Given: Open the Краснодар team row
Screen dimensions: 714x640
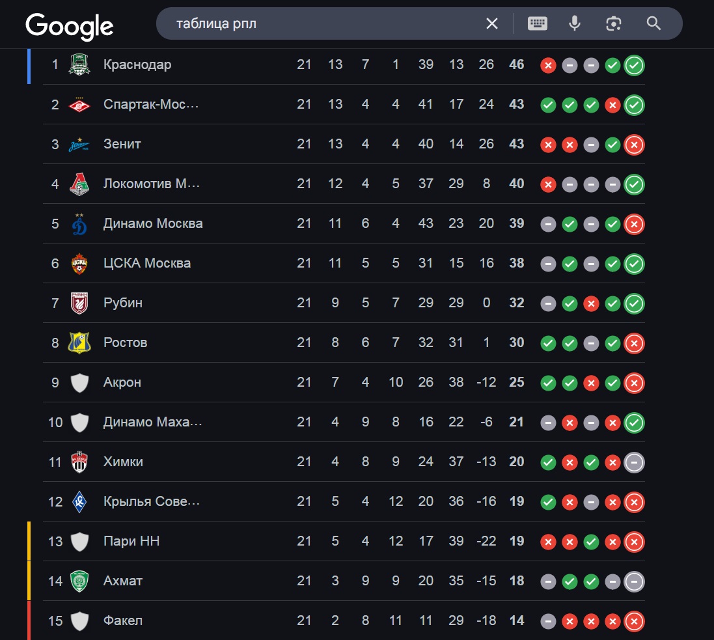Looking at the screenshot, I should pyautogui.click(x=344, y=64).
